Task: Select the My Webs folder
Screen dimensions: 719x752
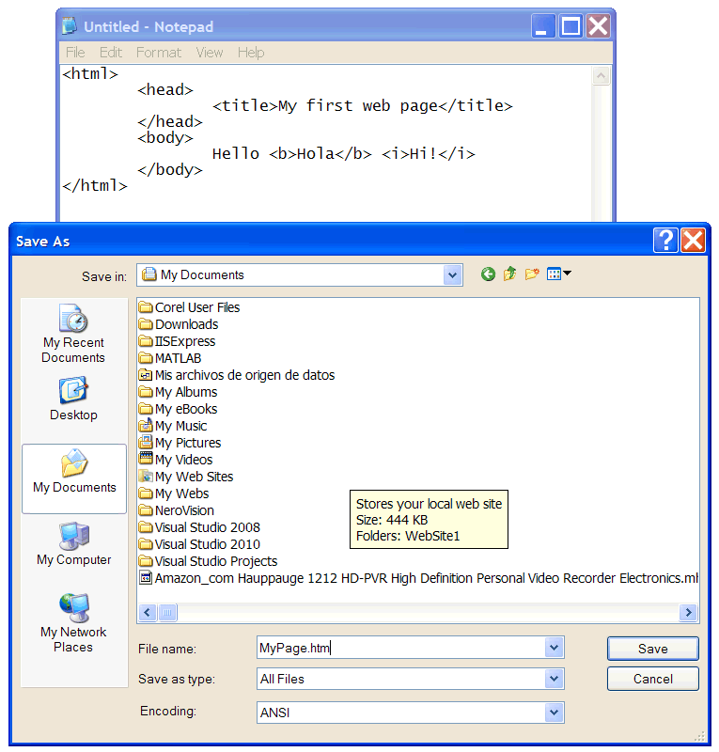Action: coord(174,493)
